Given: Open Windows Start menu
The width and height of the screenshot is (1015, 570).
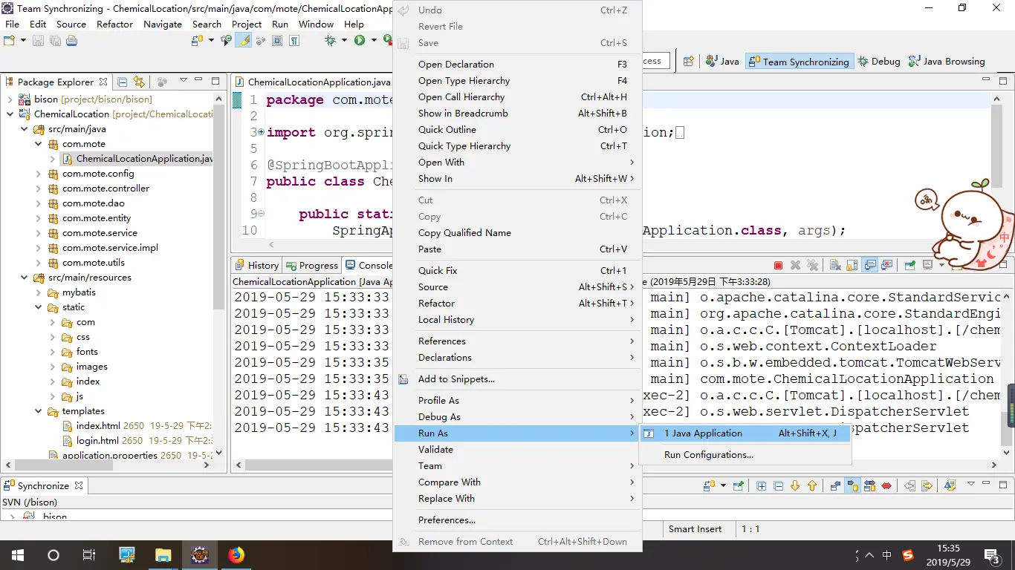Looking at the screenshot, I should pos(17,555).
